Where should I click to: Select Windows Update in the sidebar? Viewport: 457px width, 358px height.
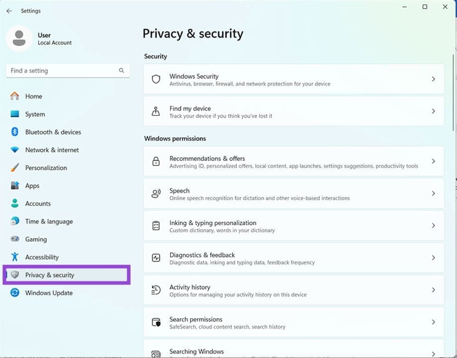tap(49, 293)
